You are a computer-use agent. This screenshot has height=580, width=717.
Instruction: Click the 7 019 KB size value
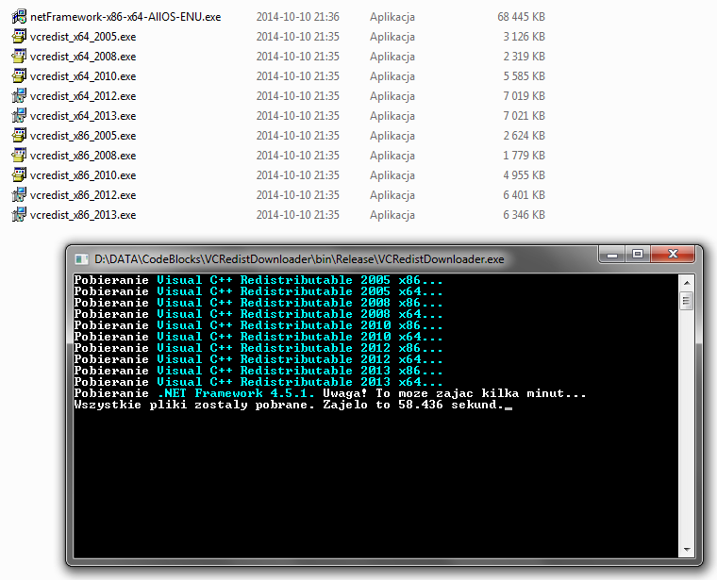click(x=524, y=96)
